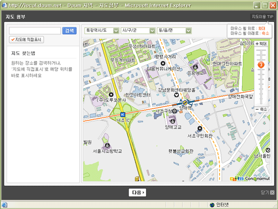Screen dimensions: 278x209
Task: Click the (주)도루코본사 marker icon
Action: pyautogui.click(x=111, y=94)
